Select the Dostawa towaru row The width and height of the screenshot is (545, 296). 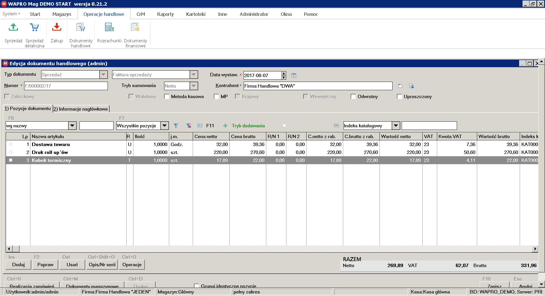coord(272,144)
